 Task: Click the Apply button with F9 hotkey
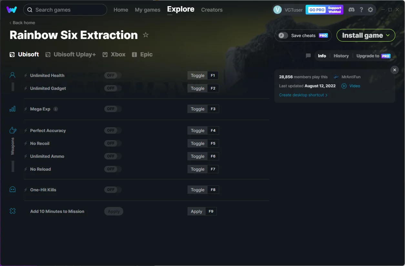coord(197,211)
